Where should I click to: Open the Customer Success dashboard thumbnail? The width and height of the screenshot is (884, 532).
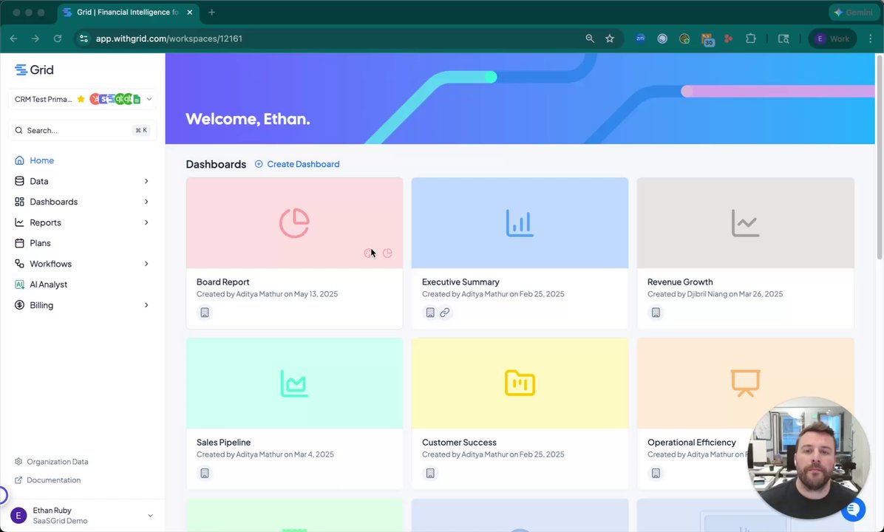click(520, 383)
